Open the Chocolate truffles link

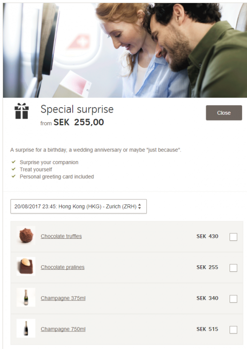61,236
